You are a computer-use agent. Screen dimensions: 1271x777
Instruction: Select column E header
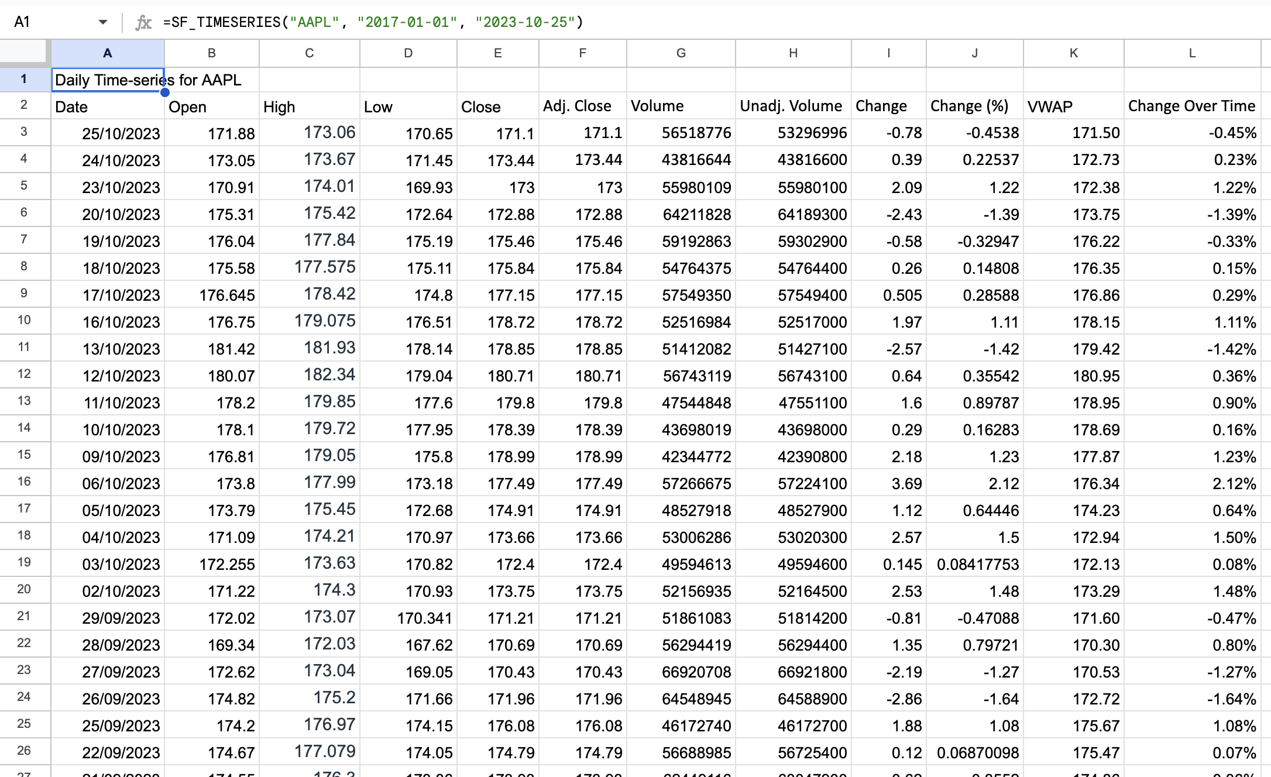pyautogui.click(x=498, y=53)
